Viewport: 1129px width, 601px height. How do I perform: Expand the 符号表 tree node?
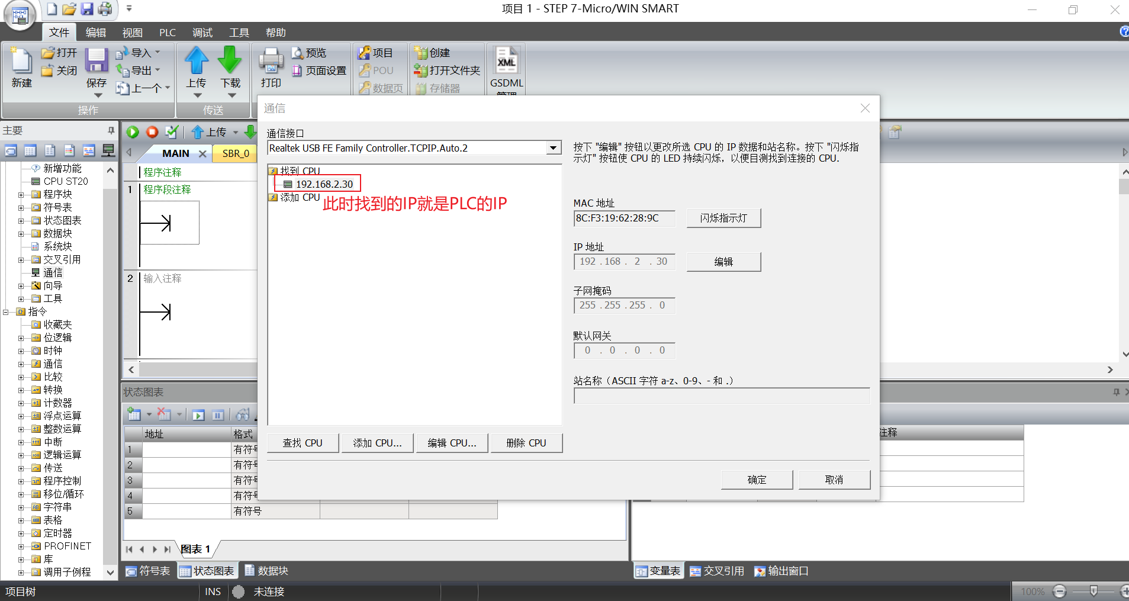(21, 207)
